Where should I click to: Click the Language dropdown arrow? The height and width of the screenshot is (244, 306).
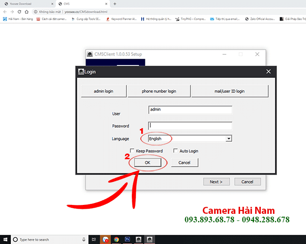coord(229,138)
